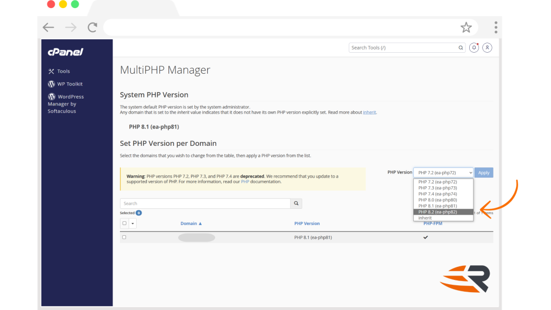Select PHP 7.4 (ea-php74) option

coord(443,194)
